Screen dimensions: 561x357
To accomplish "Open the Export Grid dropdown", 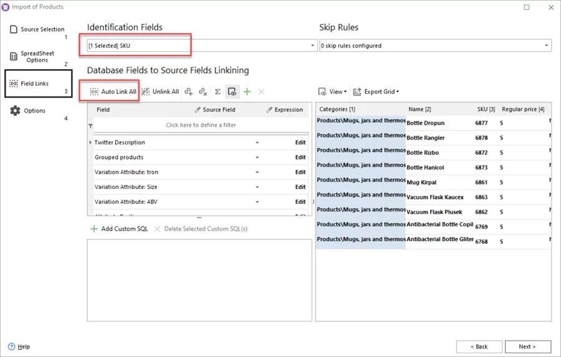I will coord(376,92).
